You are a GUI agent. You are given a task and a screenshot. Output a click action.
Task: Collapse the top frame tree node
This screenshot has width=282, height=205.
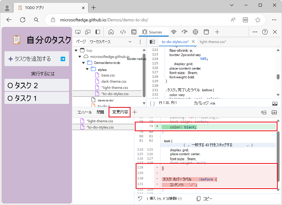coord(76,50)
